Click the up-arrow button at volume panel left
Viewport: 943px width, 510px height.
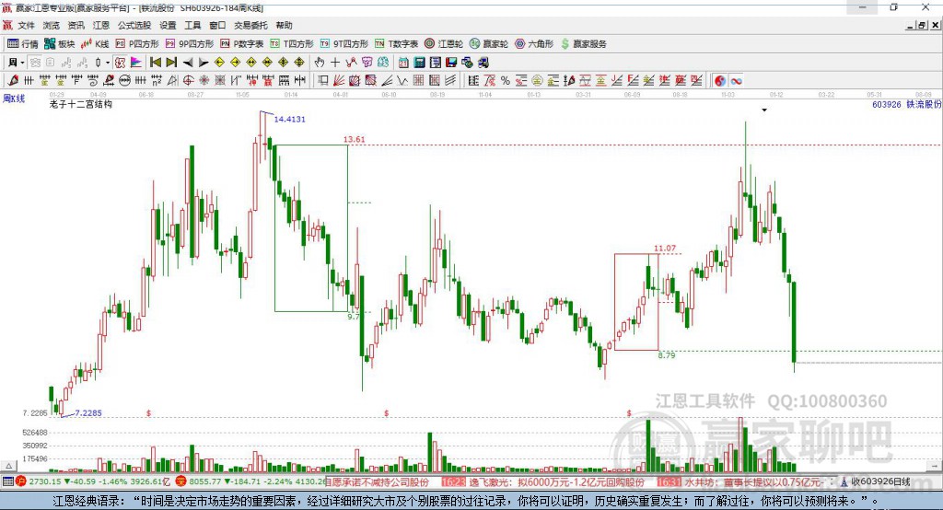8,466
